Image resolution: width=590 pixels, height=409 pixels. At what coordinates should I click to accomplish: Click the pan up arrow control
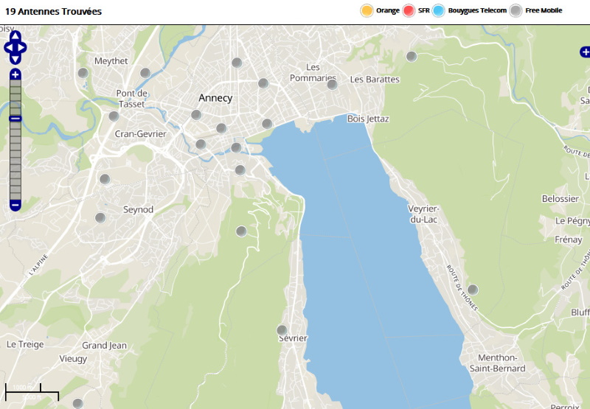15,35
